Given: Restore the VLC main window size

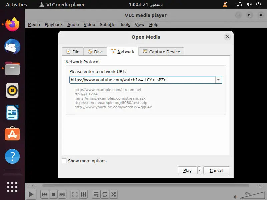Looking at the screenshot, I should [249, 15].
